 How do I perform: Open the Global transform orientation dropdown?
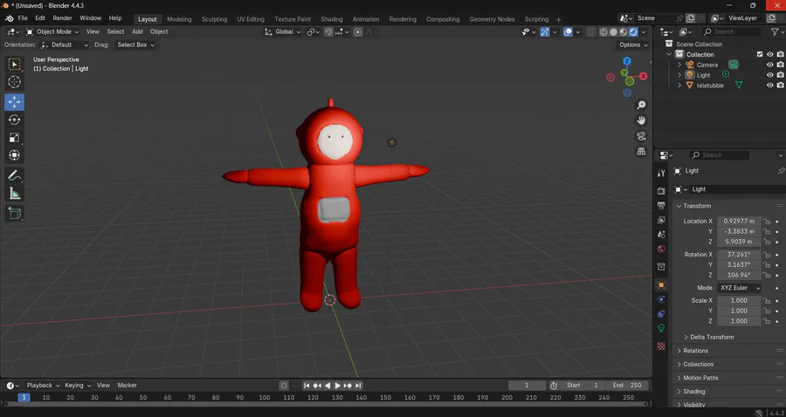[x=283, y=31]
